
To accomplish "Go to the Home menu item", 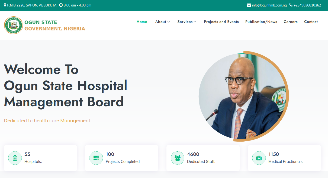I will click(142, 22).
